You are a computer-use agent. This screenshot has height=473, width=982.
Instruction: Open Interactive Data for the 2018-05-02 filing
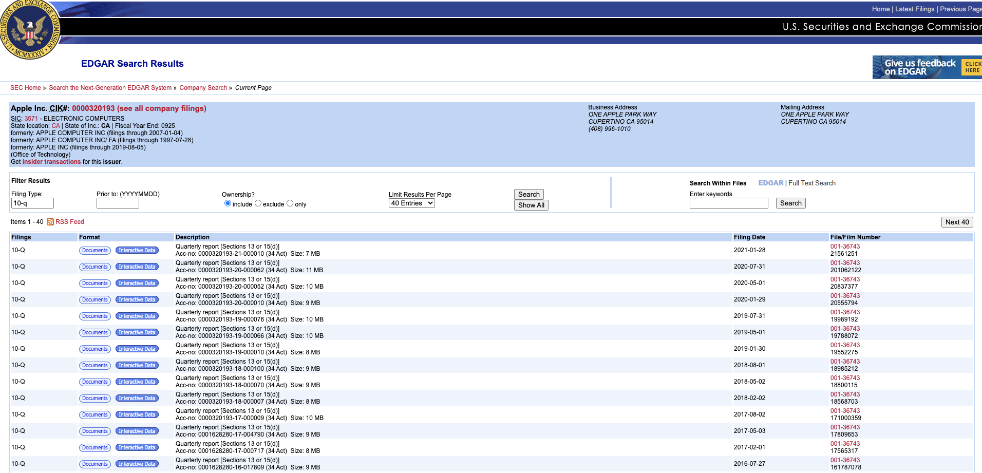point(137,382)
